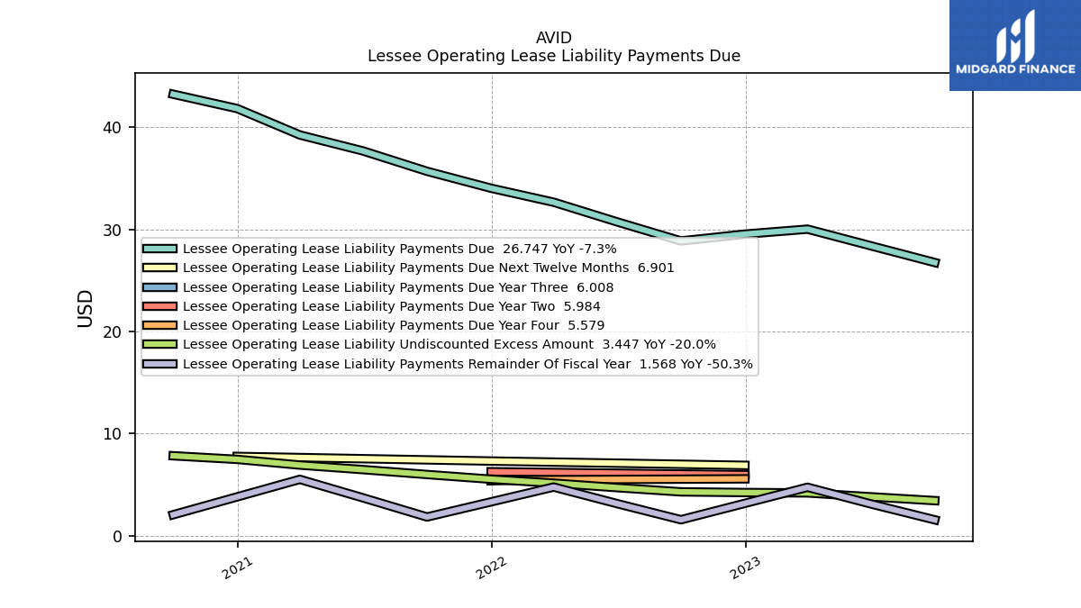Select the chart subtitle below AVID
1081x608 pixels.
pyautogui.click(x=554, y=56)
